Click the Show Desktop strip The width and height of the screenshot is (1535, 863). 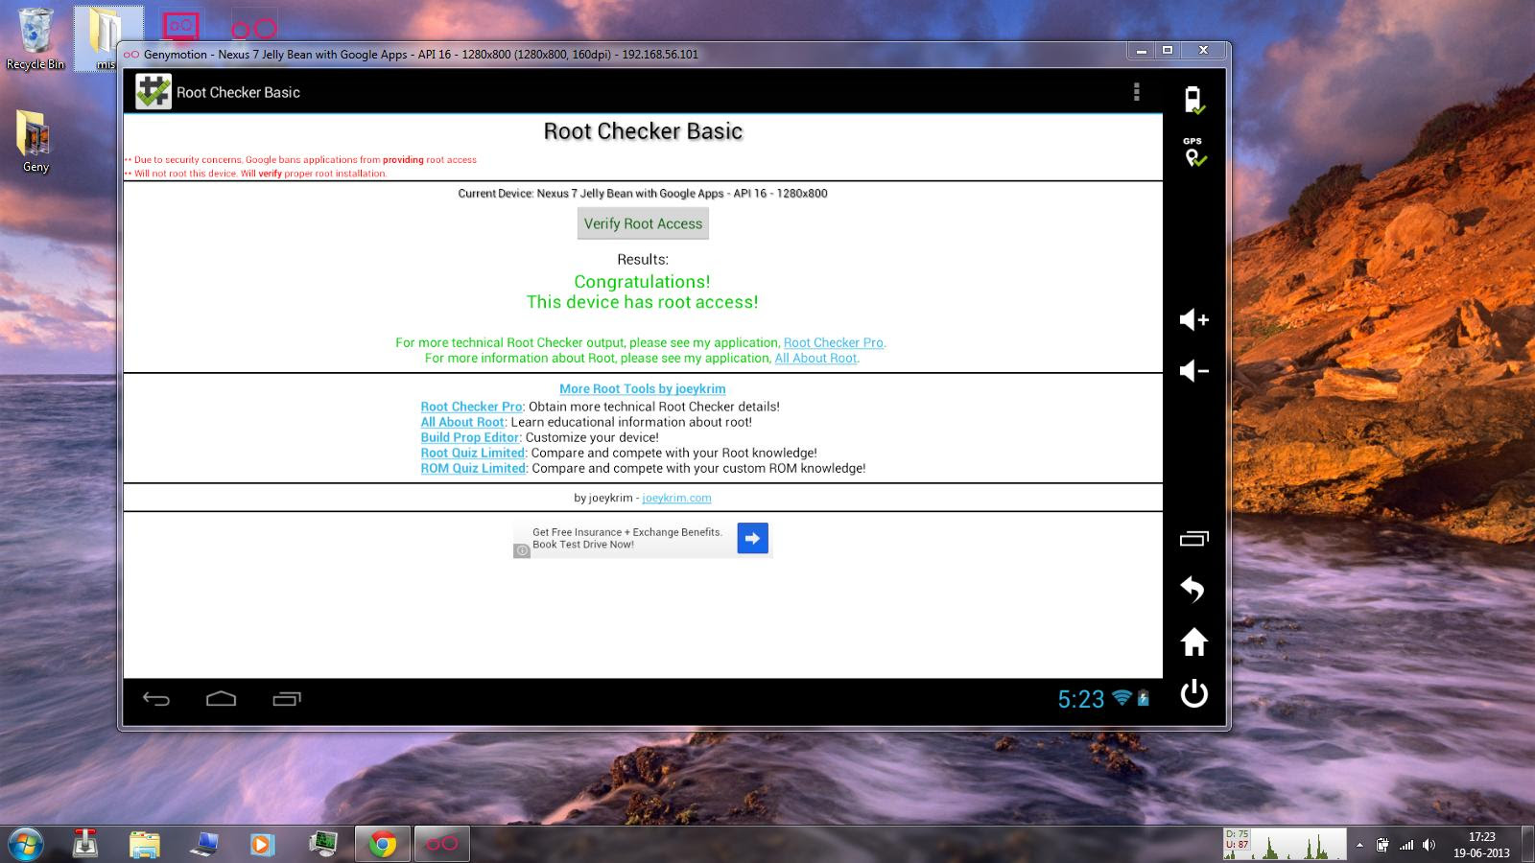point(1528,844)
